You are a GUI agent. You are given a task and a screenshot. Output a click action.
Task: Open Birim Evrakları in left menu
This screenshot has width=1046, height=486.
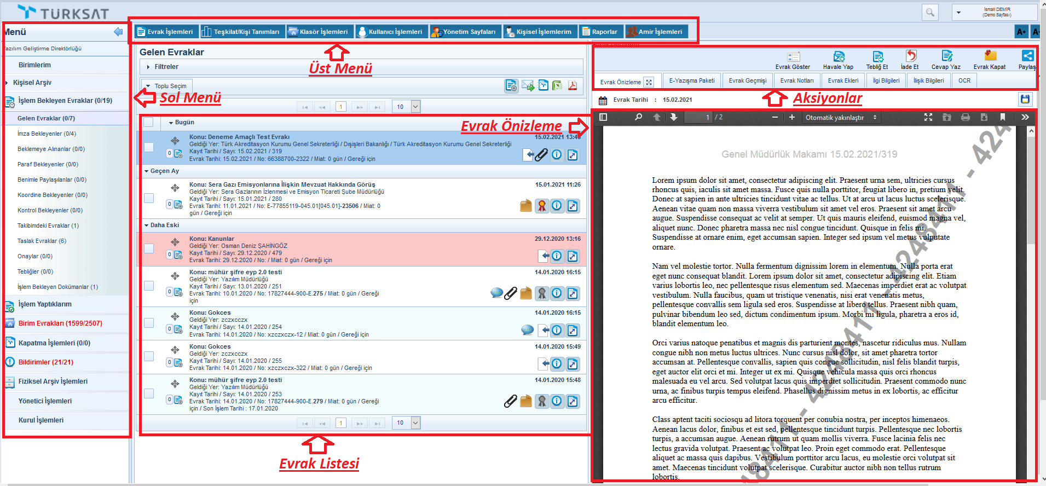click(60, 323)
